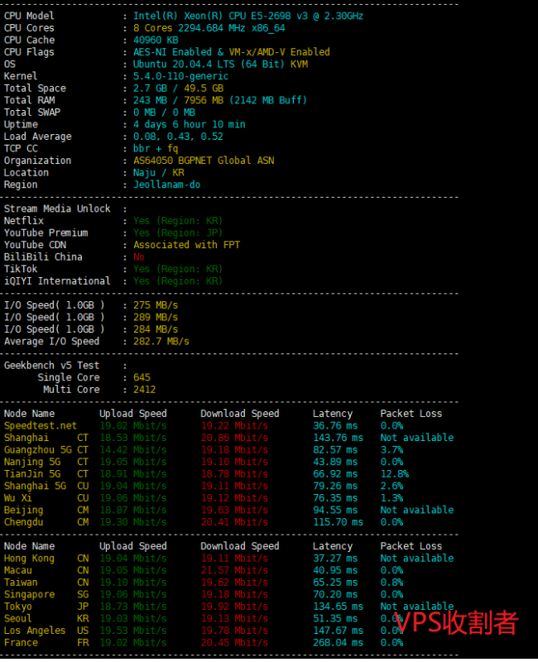
Task: Click the Average I/O Speed value 282.7 MB/s
Action: point(161,341)
